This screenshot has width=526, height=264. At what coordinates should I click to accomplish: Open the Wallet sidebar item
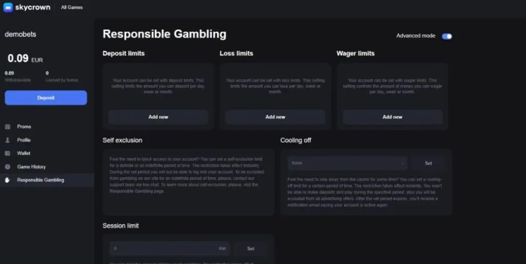tap(24, 153)
